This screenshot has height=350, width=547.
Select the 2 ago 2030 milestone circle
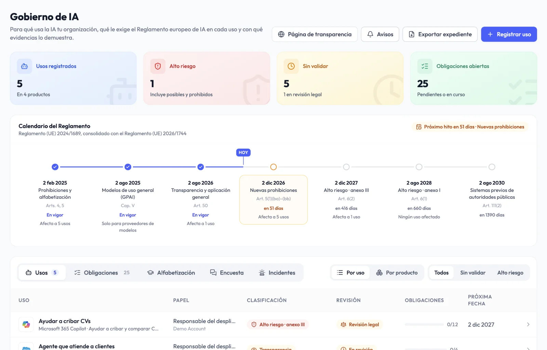[492, 167]
